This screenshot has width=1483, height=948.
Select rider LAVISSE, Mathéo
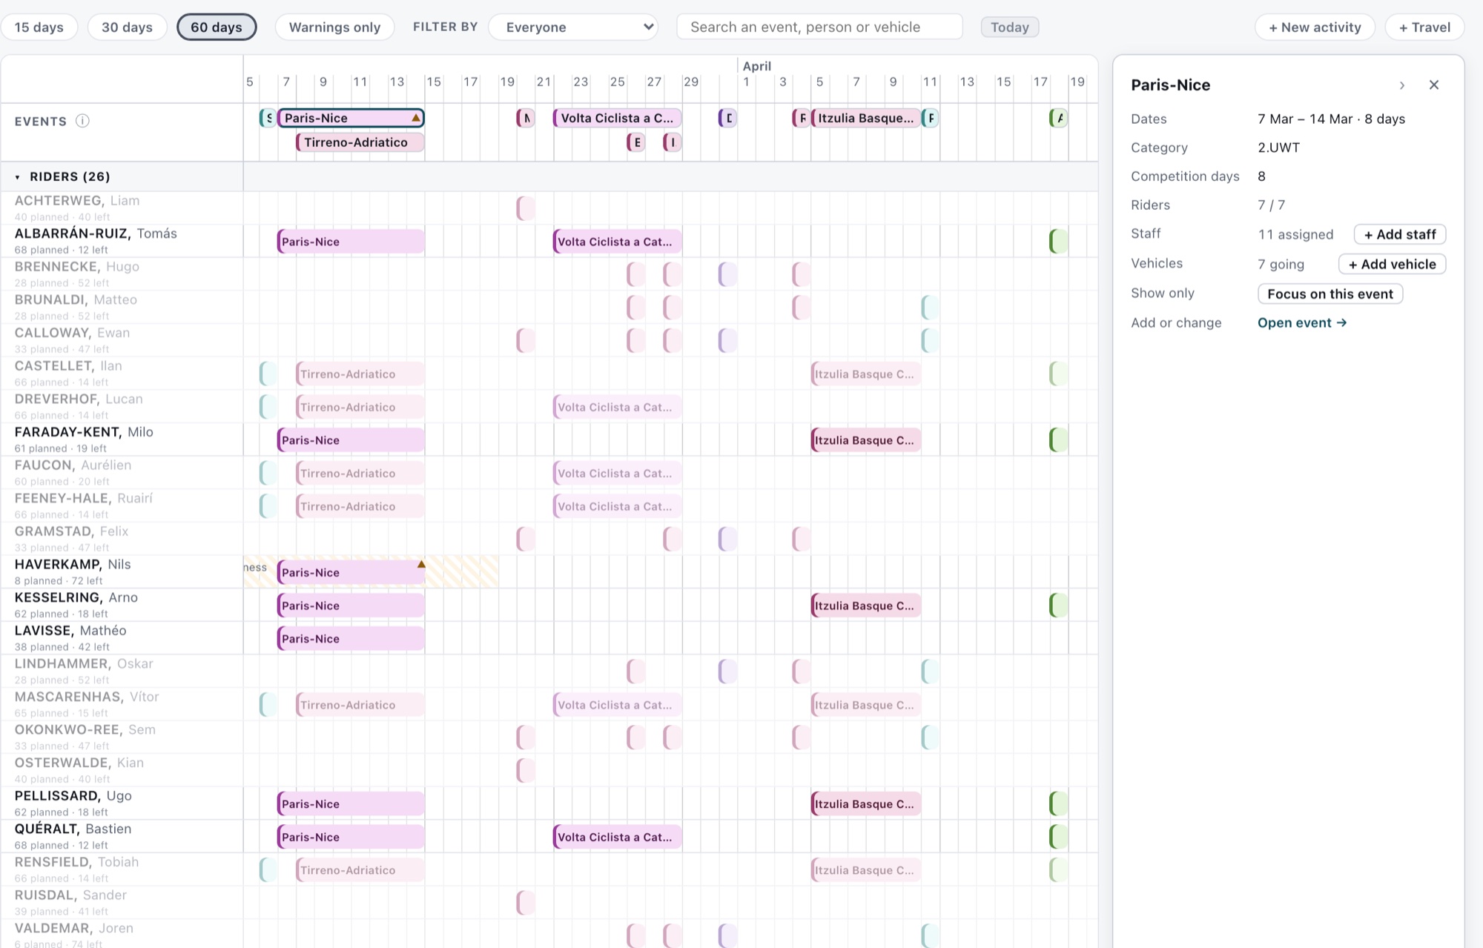point(70,631)
